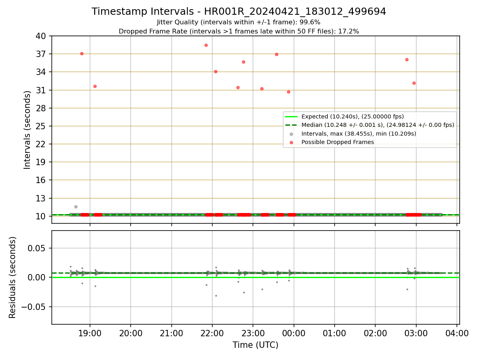The image size is (478, 359).
Task: Click the 21:00 time tick label
Action: click(171, 333)
